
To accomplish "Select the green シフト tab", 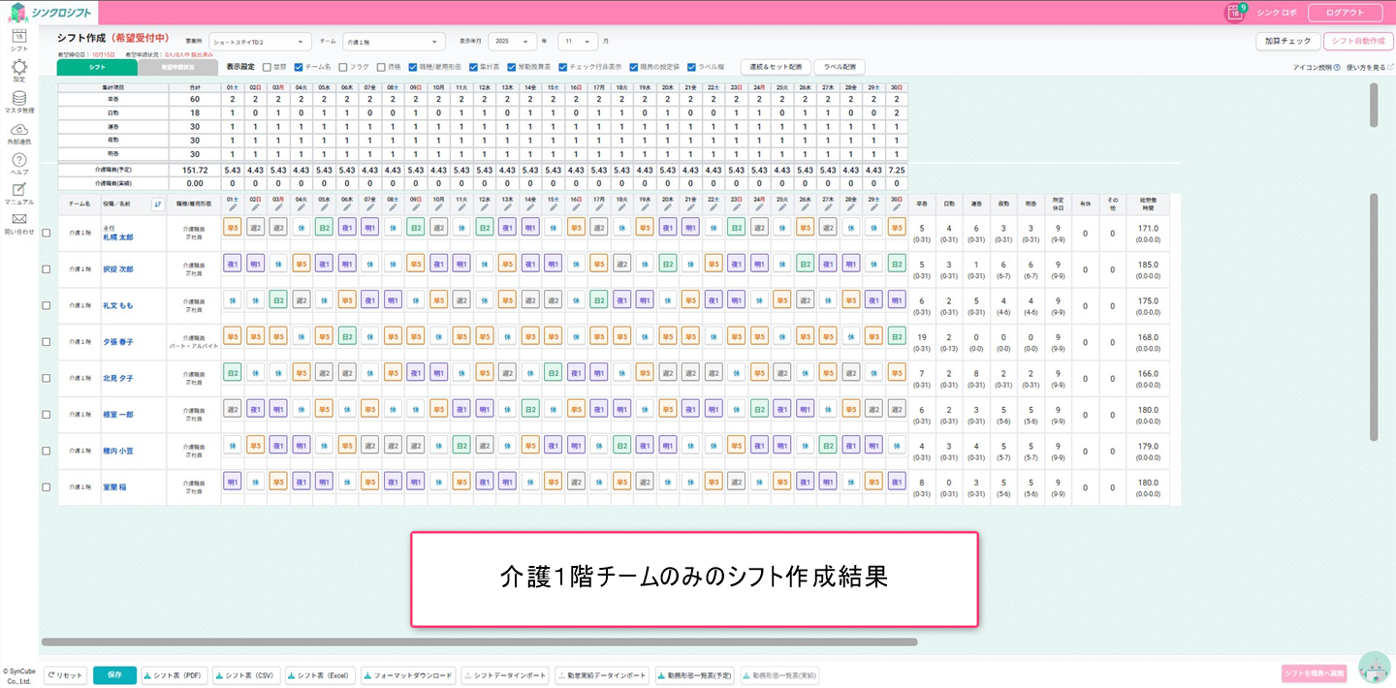I will (x=97, y=68).
